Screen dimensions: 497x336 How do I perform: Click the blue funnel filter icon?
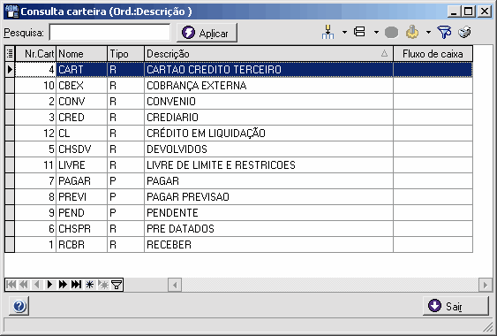[444, 32]
